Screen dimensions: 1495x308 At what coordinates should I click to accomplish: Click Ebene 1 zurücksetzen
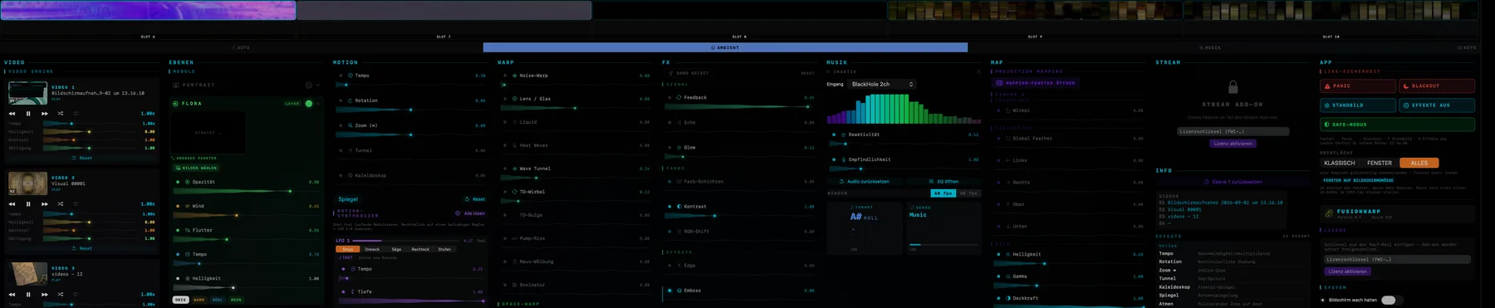(1233, 182)
